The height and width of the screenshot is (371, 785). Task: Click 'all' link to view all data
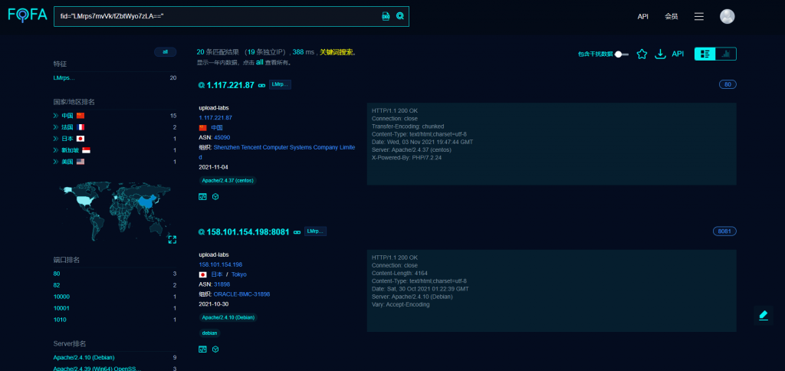pyautogui.click(x=259, y=63)
